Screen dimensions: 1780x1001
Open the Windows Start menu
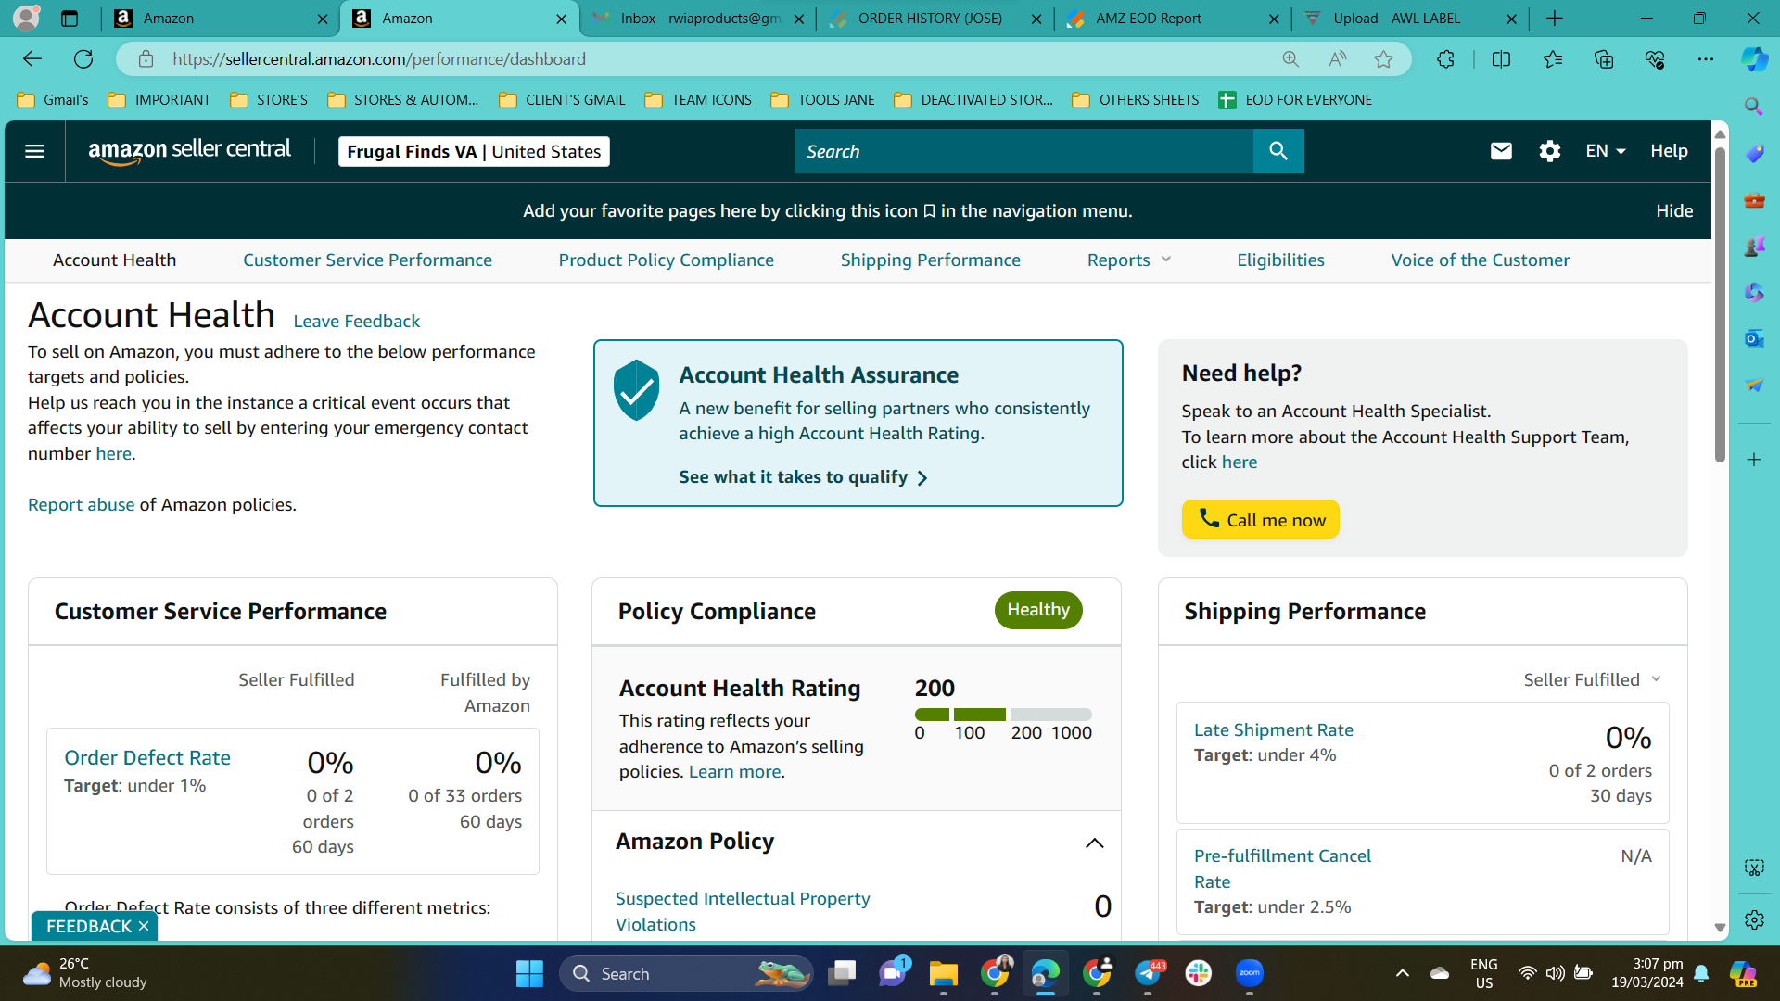tap(529, 973)
